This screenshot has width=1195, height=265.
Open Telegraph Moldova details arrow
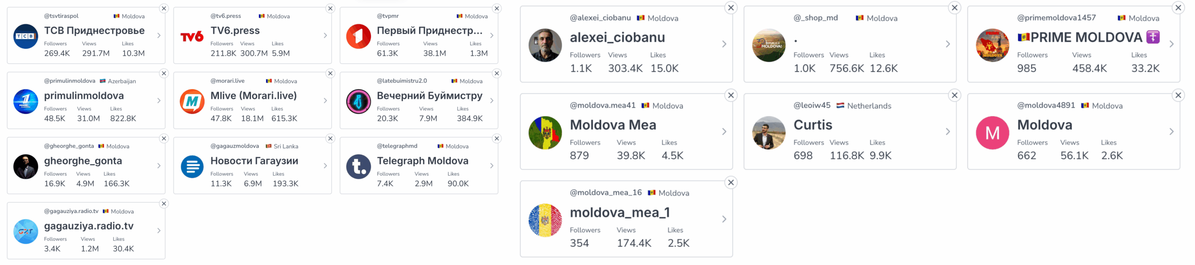[x=492, y=166]
